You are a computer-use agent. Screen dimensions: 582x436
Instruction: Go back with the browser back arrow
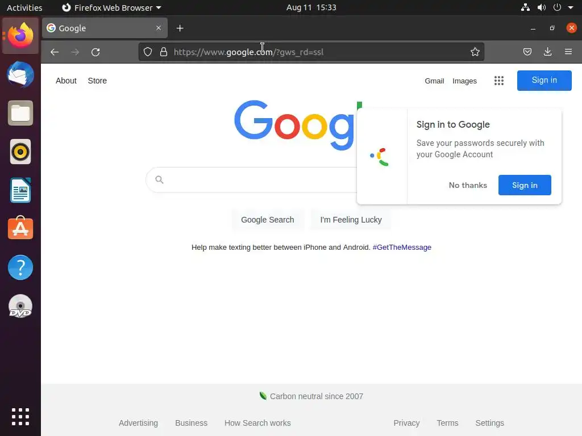click(55, 52)
